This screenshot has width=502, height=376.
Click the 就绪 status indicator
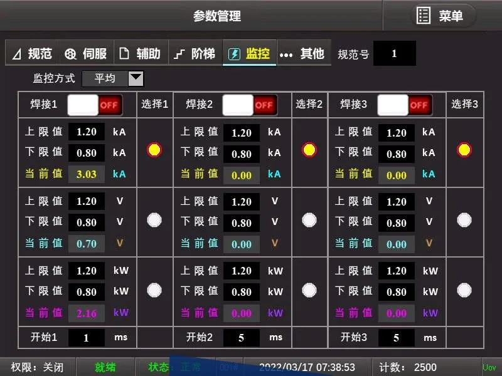105,368
